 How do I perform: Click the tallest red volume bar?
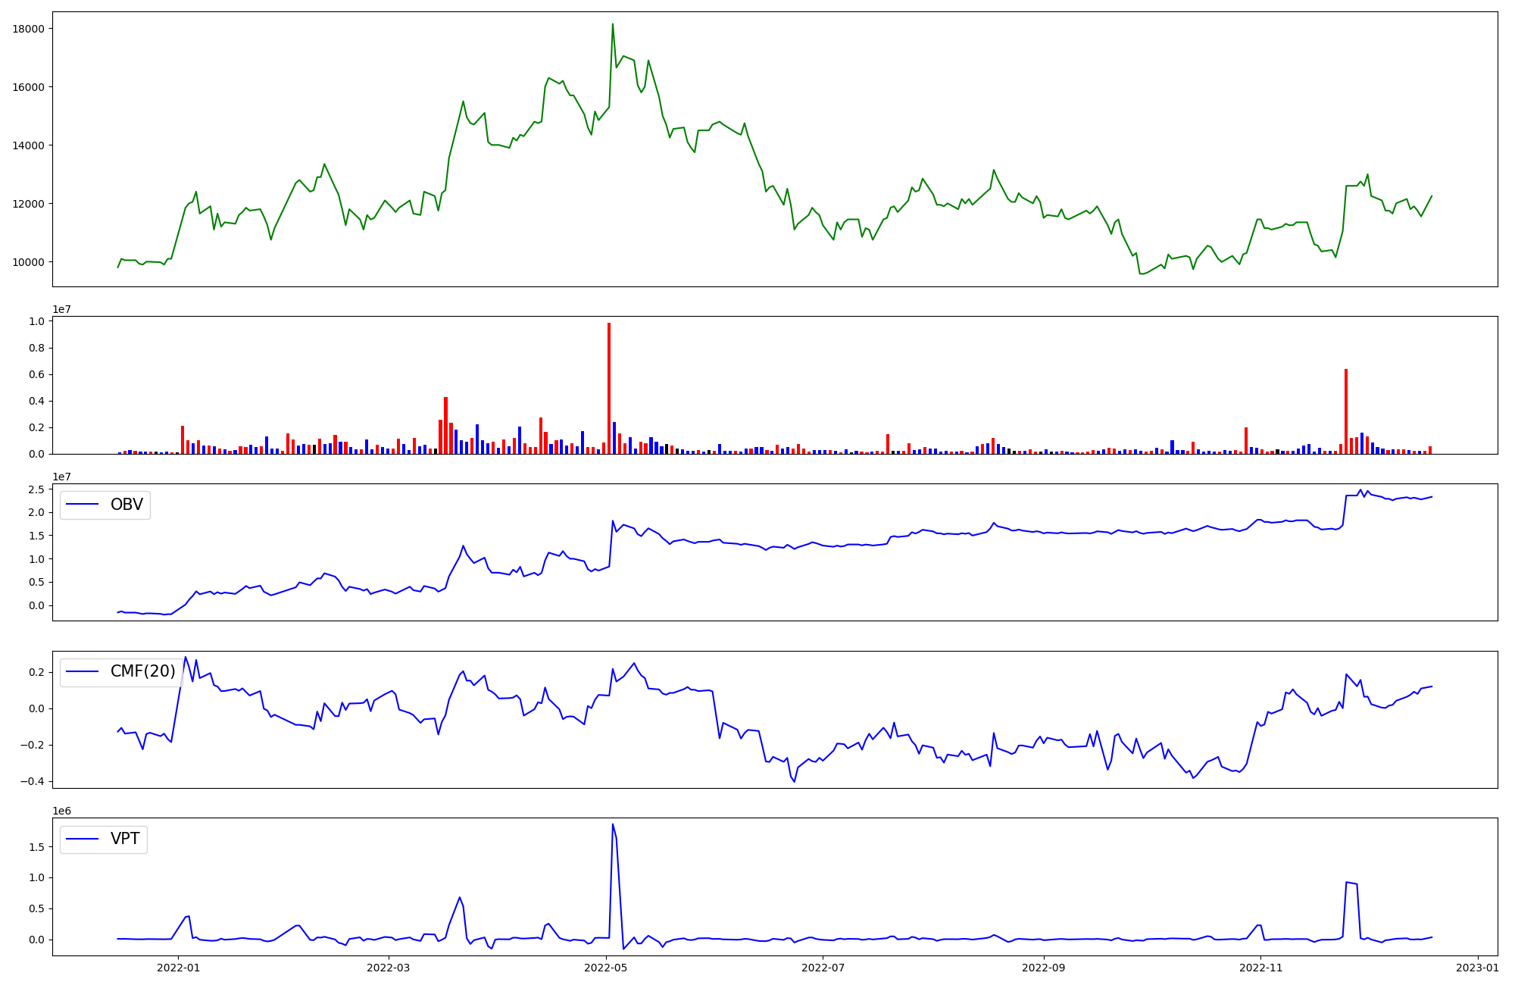tap(609, 388)
